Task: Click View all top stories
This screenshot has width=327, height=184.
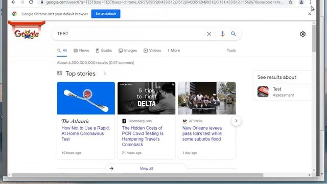Action: point(147,169)
